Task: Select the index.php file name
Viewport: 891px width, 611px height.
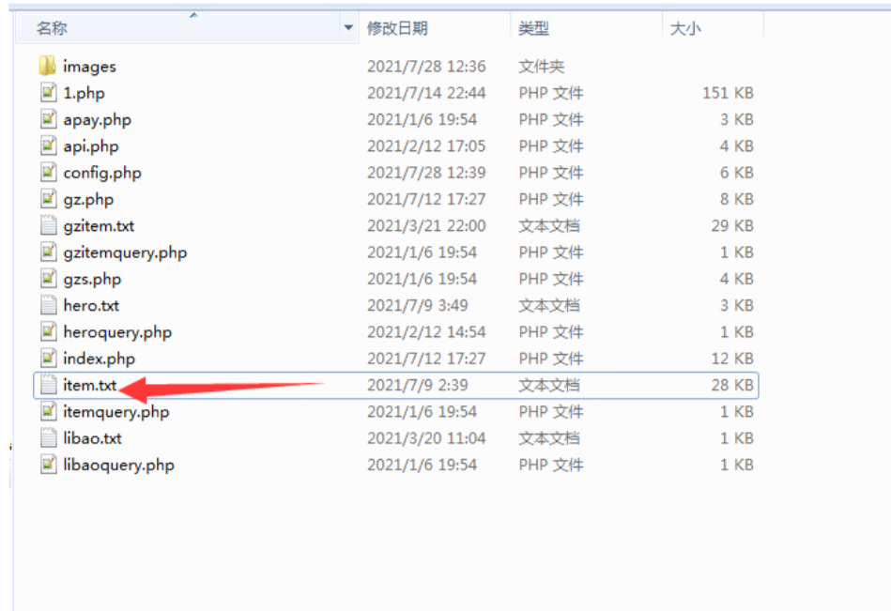Action: coord(99,359)
